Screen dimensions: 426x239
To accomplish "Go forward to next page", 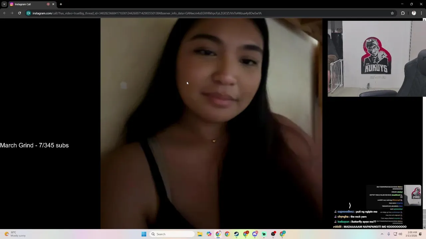I will pos(12,13).
